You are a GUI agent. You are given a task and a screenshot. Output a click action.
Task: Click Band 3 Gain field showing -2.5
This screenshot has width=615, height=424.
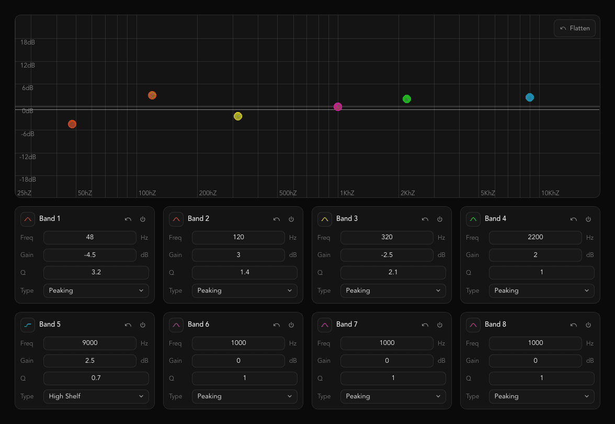click(387, 255)
